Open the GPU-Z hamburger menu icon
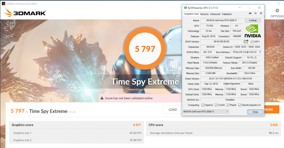The image size is (284, 148). pos(261,13)
